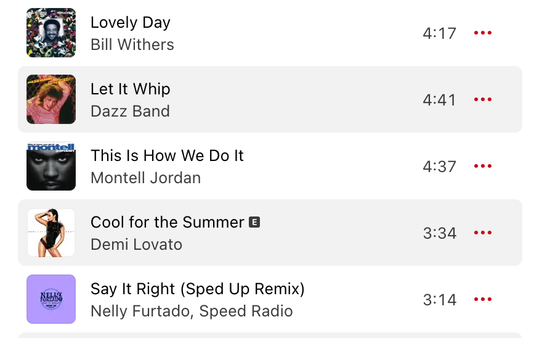Image resolution: width=542 pixels, height=338 pixels.
Task: Click the purple Say It Right artwork
Action: (51, 300)
